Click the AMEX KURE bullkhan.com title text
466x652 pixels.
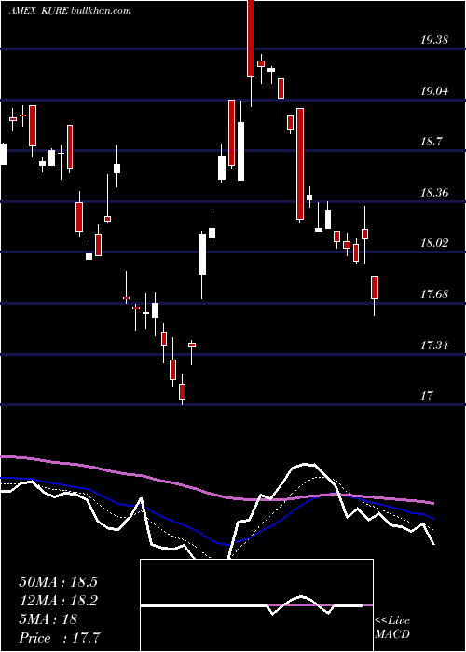point(70,11)
